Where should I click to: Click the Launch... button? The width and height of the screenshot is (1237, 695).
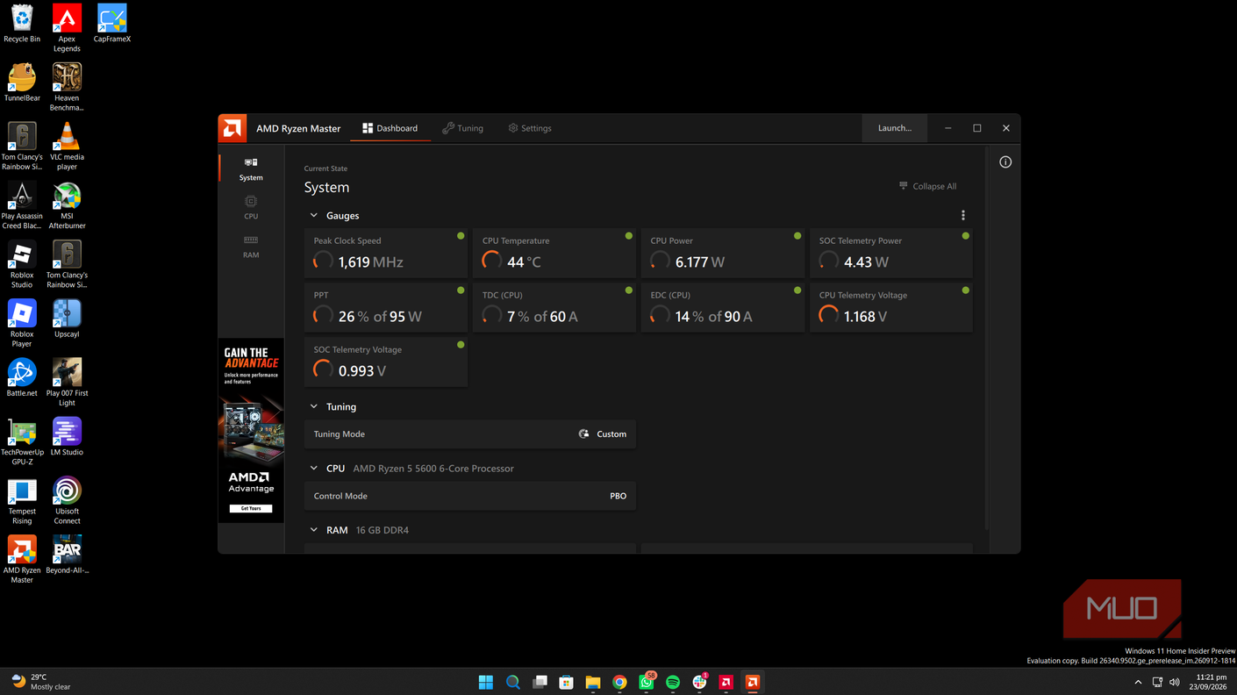coord(895,128)
